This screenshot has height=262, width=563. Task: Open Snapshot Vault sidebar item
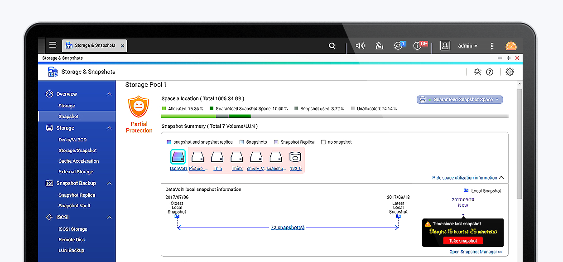pos(74,205)
